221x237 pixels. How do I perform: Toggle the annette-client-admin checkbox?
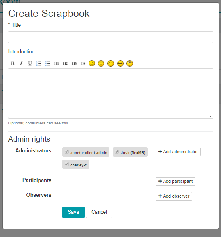pos(67,152)
